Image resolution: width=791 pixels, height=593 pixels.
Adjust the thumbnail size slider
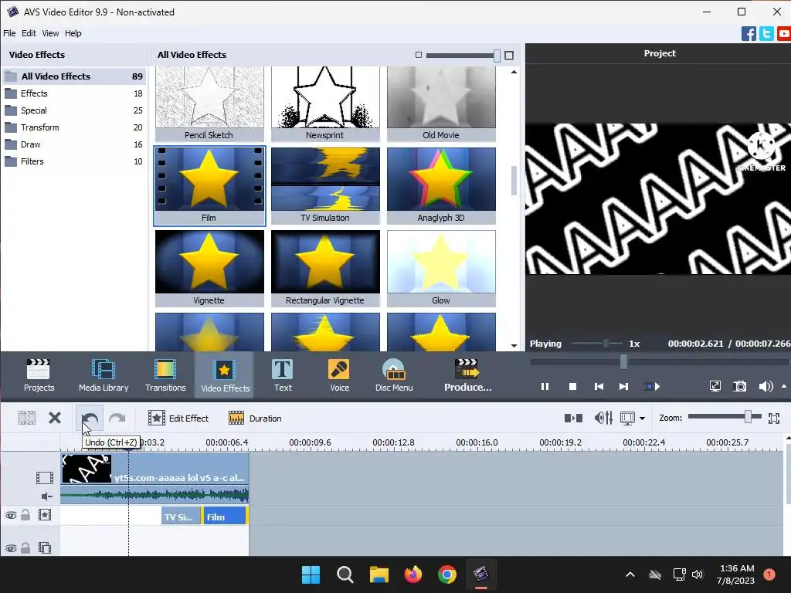497,56
